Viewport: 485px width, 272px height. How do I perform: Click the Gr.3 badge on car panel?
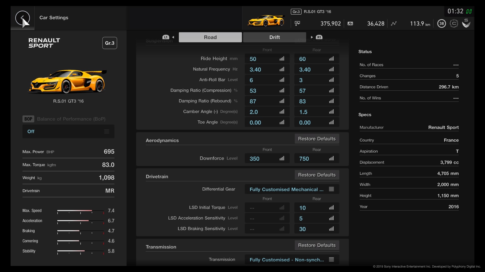(x=110, y=43)
